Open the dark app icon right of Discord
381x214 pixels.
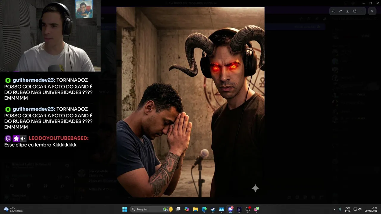239,209
